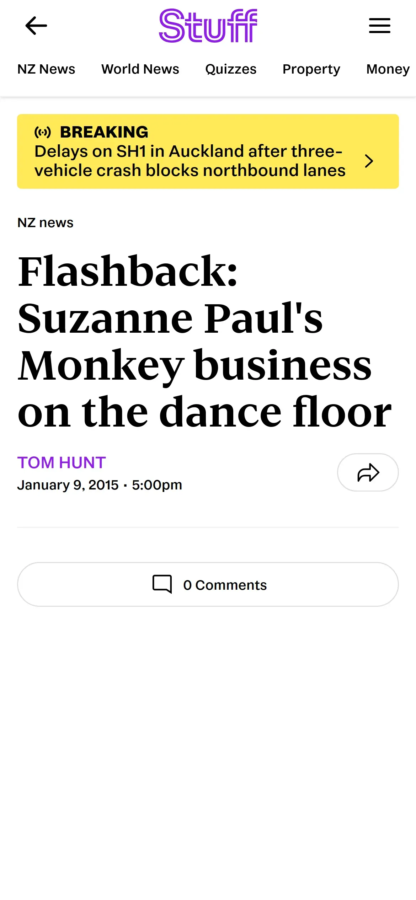Tap the Flashback article headline
416x900 pixels.
[204, 341]
